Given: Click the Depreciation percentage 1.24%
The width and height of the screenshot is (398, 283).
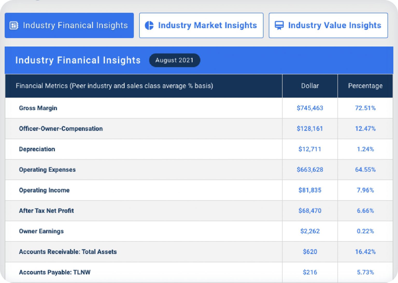Looking at the screenshot, I should (x=365, y=149).
